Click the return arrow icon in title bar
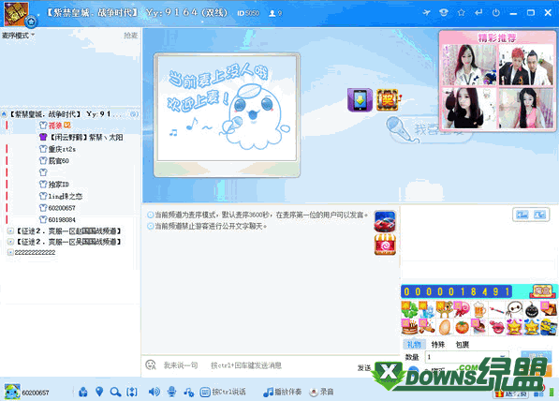Screen dimensions: 559x401 click(x=478, y=13)
